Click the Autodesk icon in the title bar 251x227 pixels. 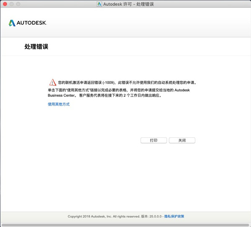99,4
